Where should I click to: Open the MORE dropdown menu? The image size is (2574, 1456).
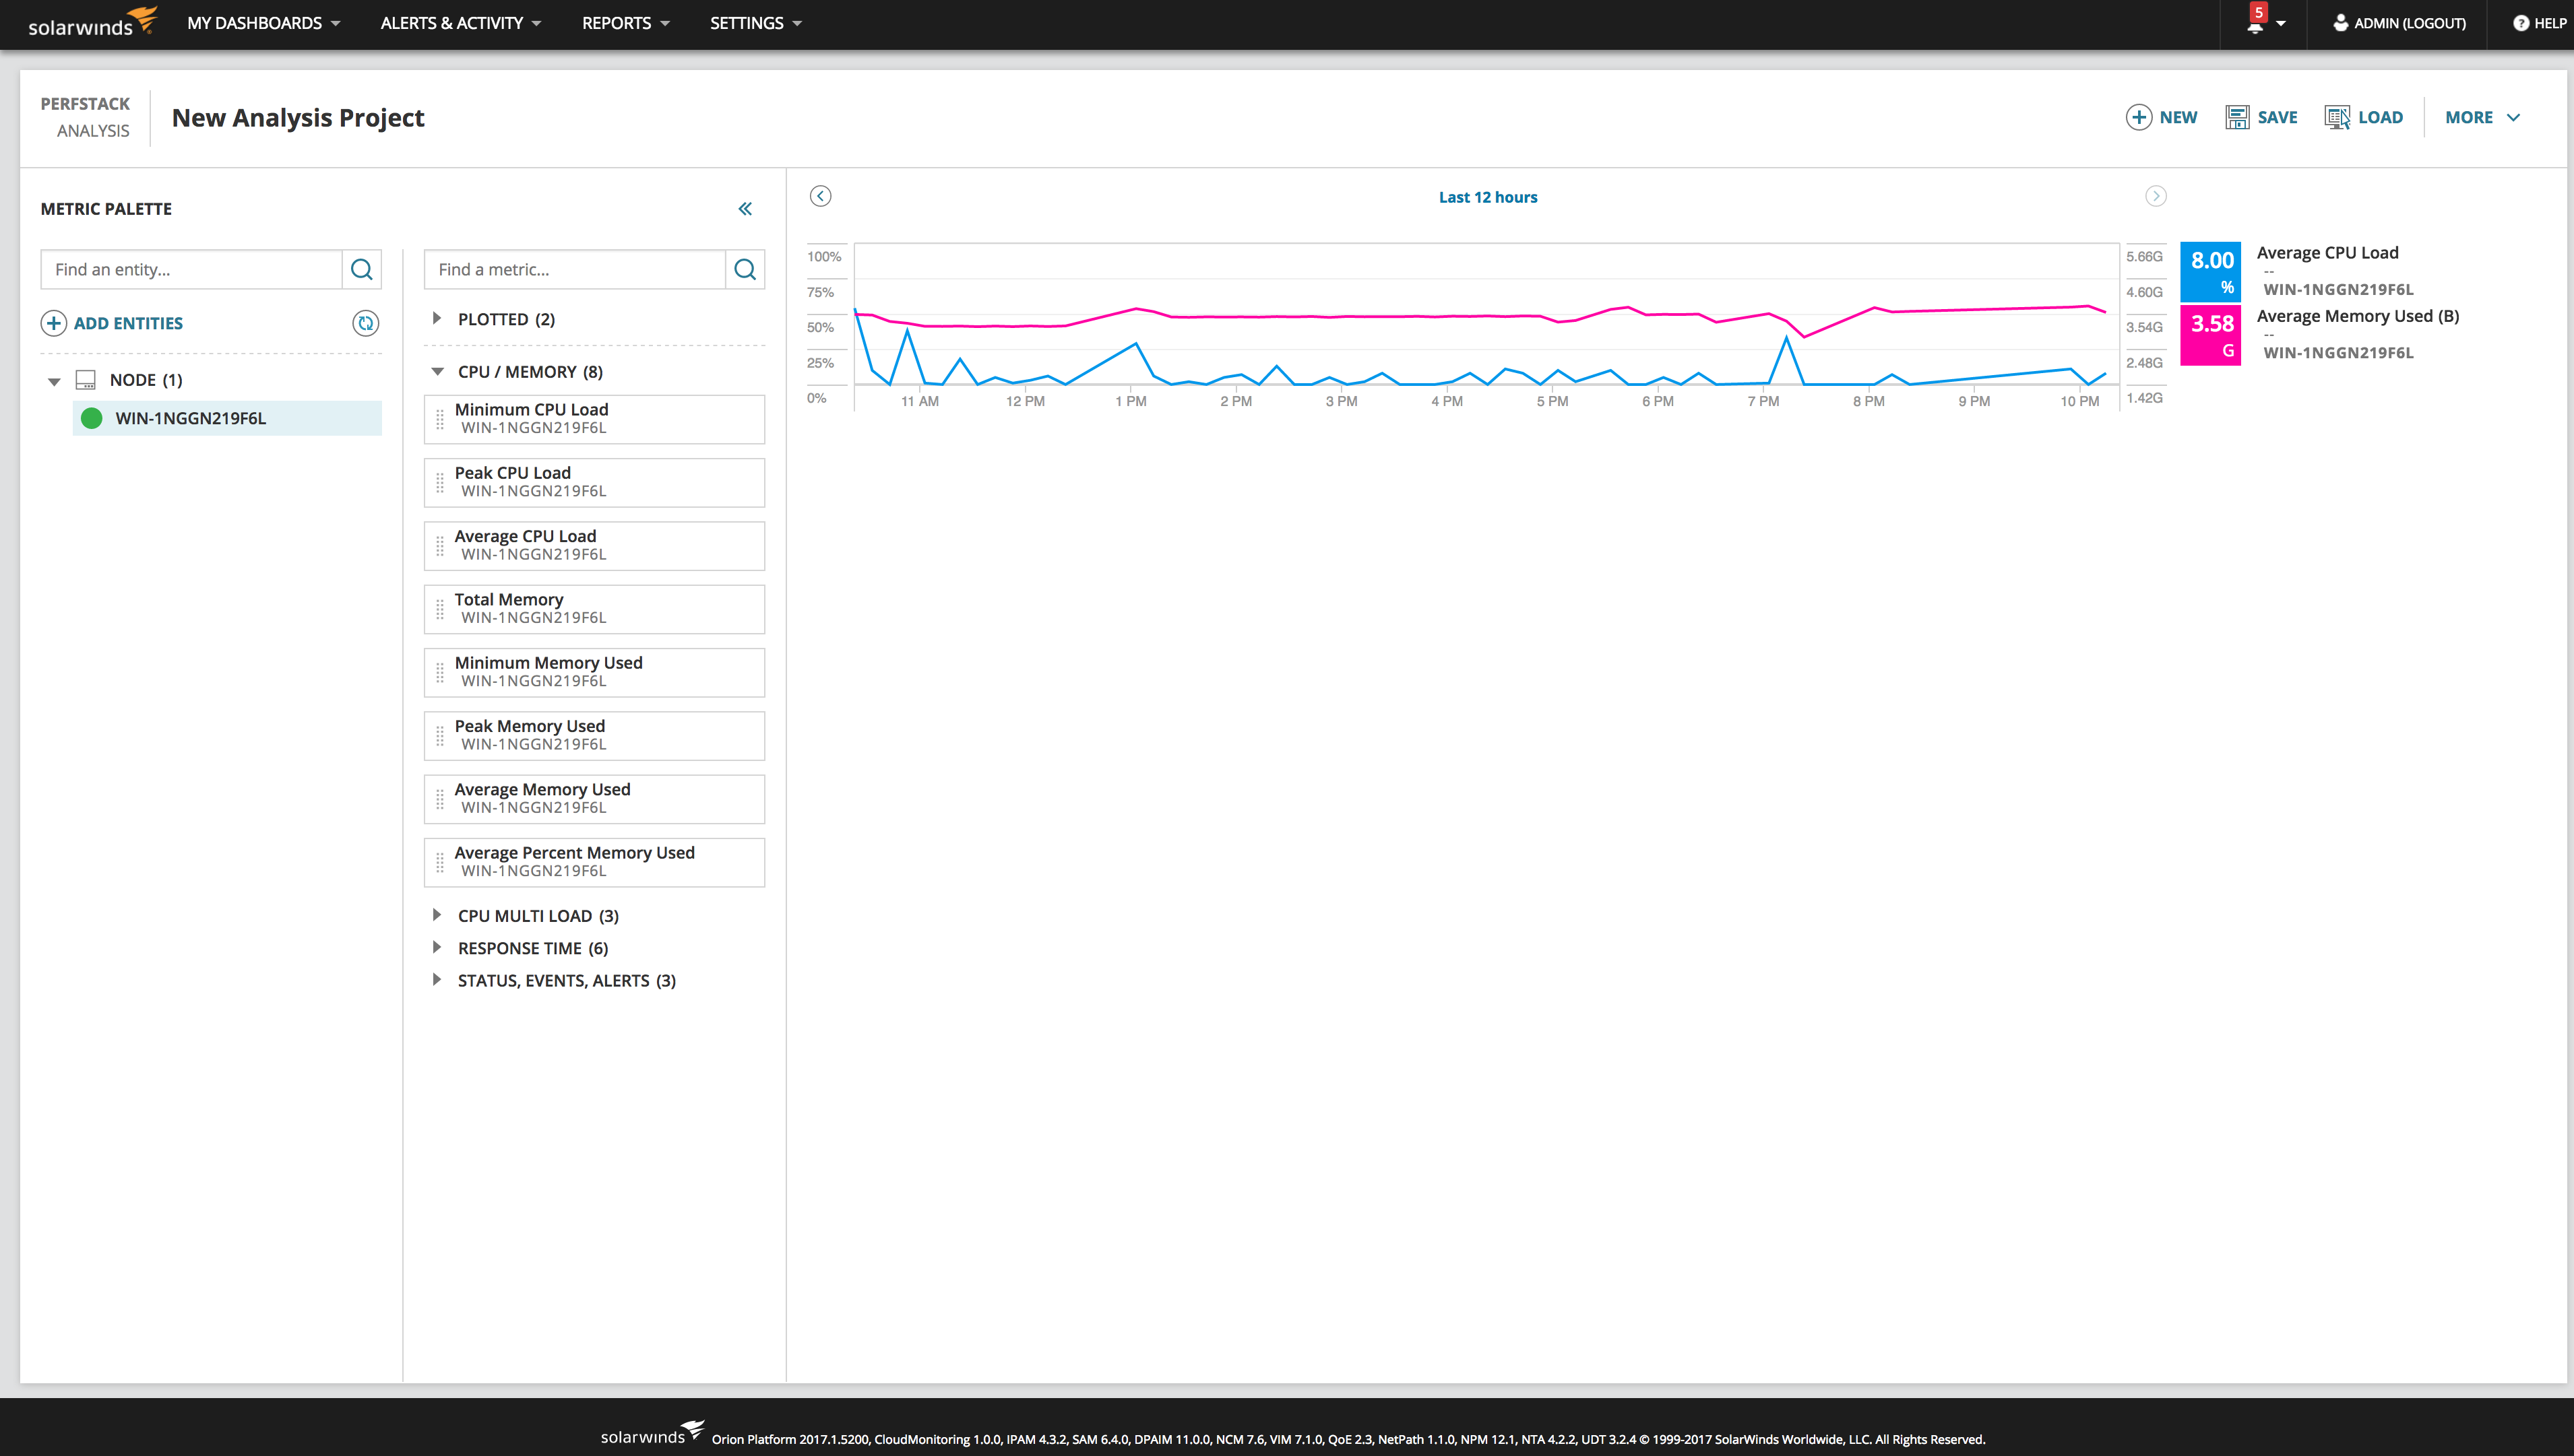[2481, 117]
